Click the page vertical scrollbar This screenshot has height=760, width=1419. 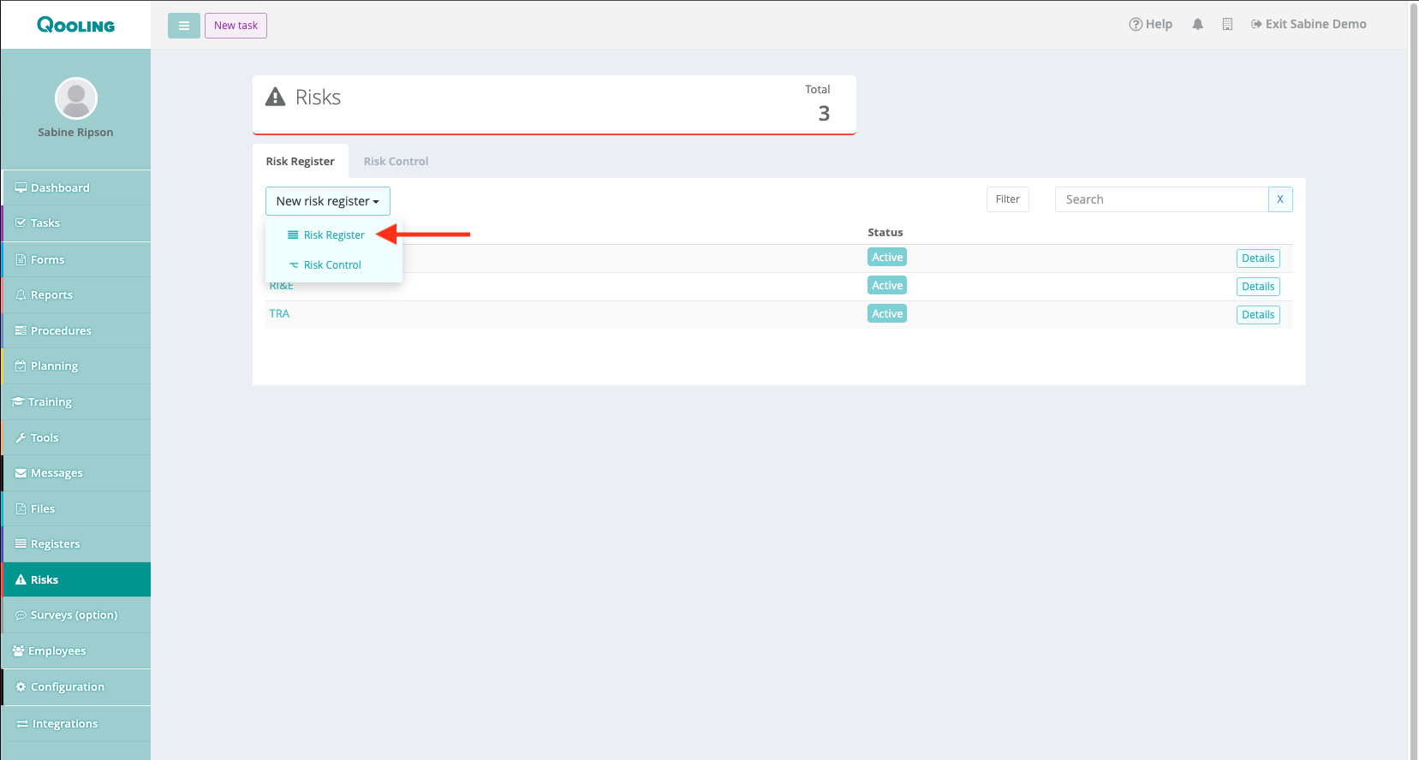[1413, 380]
